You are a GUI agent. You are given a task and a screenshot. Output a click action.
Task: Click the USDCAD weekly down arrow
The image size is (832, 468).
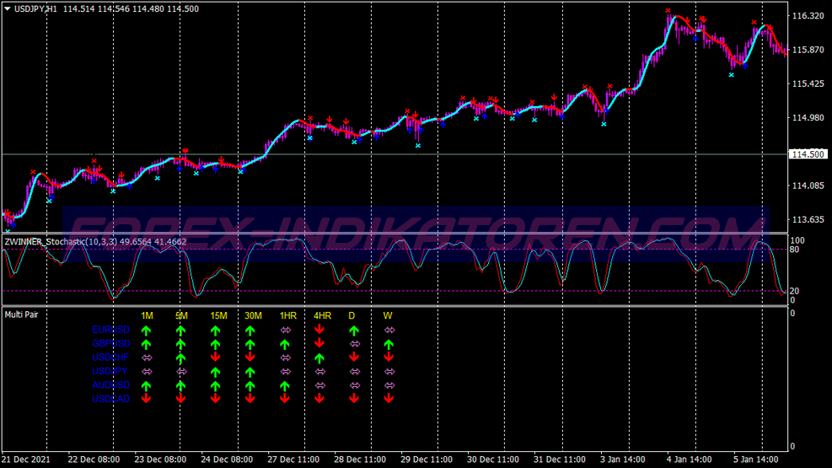tap(389, 399)
